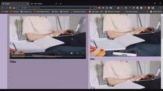
Task: Open the main video's three-dot options
Action: coord(83,53)
